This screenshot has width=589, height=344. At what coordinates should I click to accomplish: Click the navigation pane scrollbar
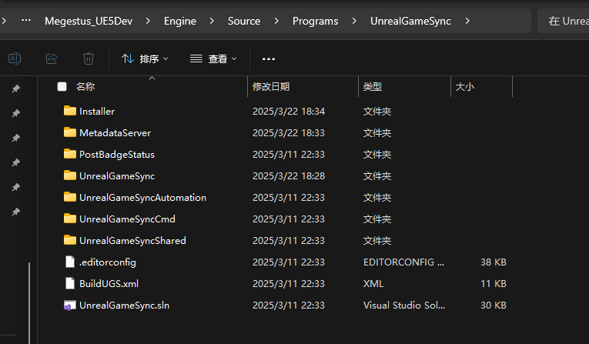tap(29, 302)
